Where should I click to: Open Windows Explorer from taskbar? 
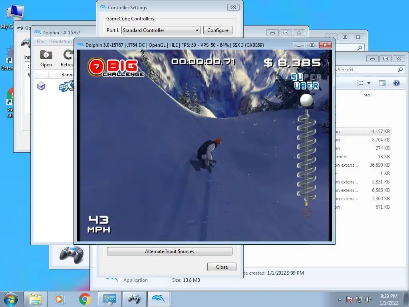pos(36,299)
